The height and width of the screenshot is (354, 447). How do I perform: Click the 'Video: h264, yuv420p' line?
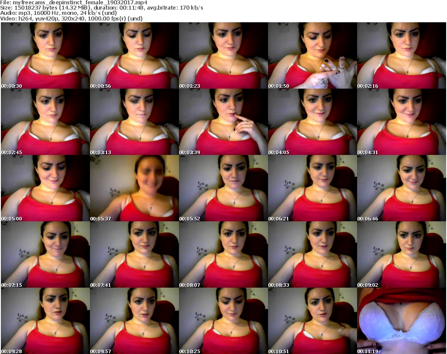click(x=71, y=18)
